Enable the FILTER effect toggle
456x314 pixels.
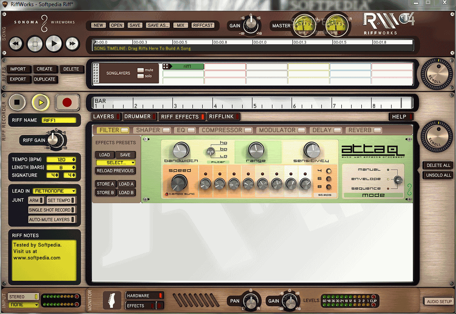coord(125,130)
